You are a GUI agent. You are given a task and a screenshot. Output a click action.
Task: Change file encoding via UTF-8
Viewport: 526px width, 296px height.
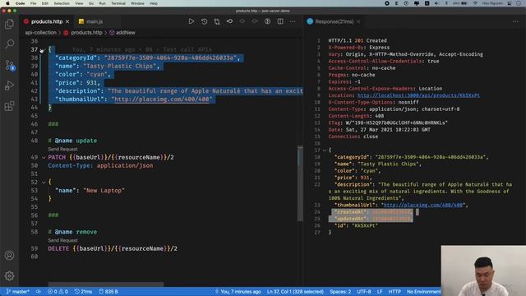click(x=363, y=292)
